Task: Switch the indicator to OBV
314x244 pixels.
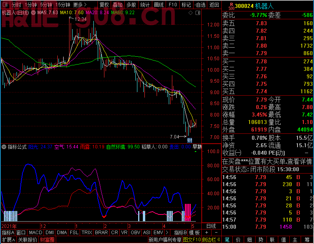Action: point(135,233)
